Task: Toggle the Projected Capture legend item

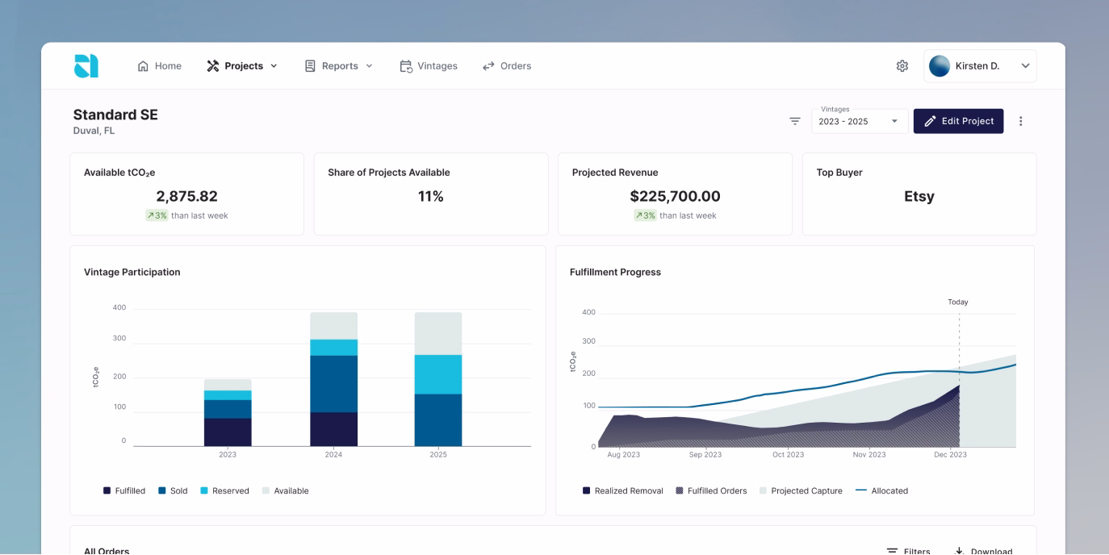Action: pyautogui.click(x=801, y=490)
